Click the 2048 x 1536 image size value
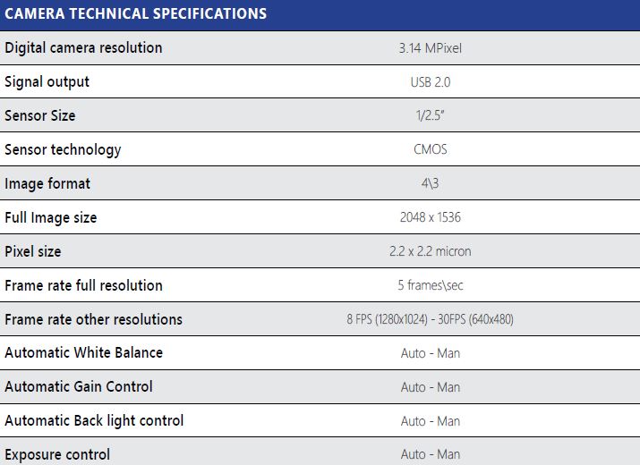Viewport: 640px width, 465px height. (x=431, y=217)
